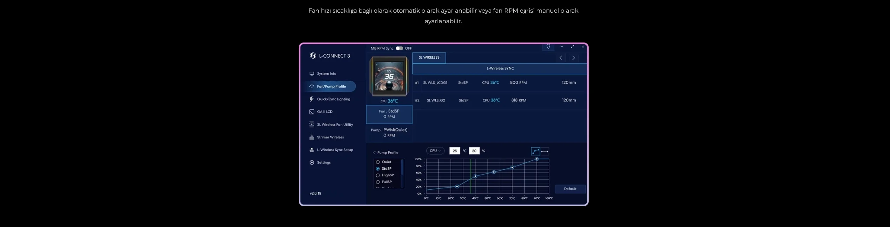
Task: Open L-Wireless Sync Setup
Action: coord(335,150)
